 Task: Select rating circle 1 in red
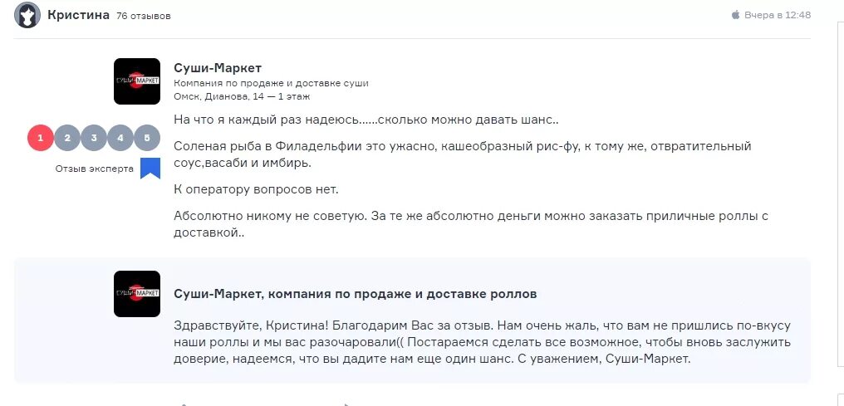41,138
